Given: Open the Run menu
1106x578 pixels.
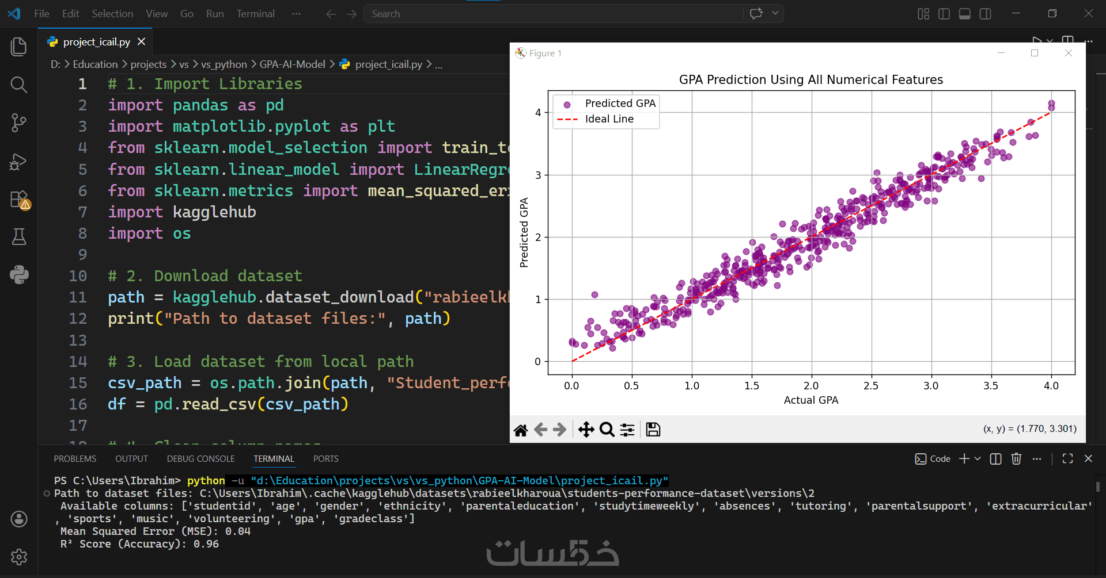Looking at the screenshot, I should point(215,14).
